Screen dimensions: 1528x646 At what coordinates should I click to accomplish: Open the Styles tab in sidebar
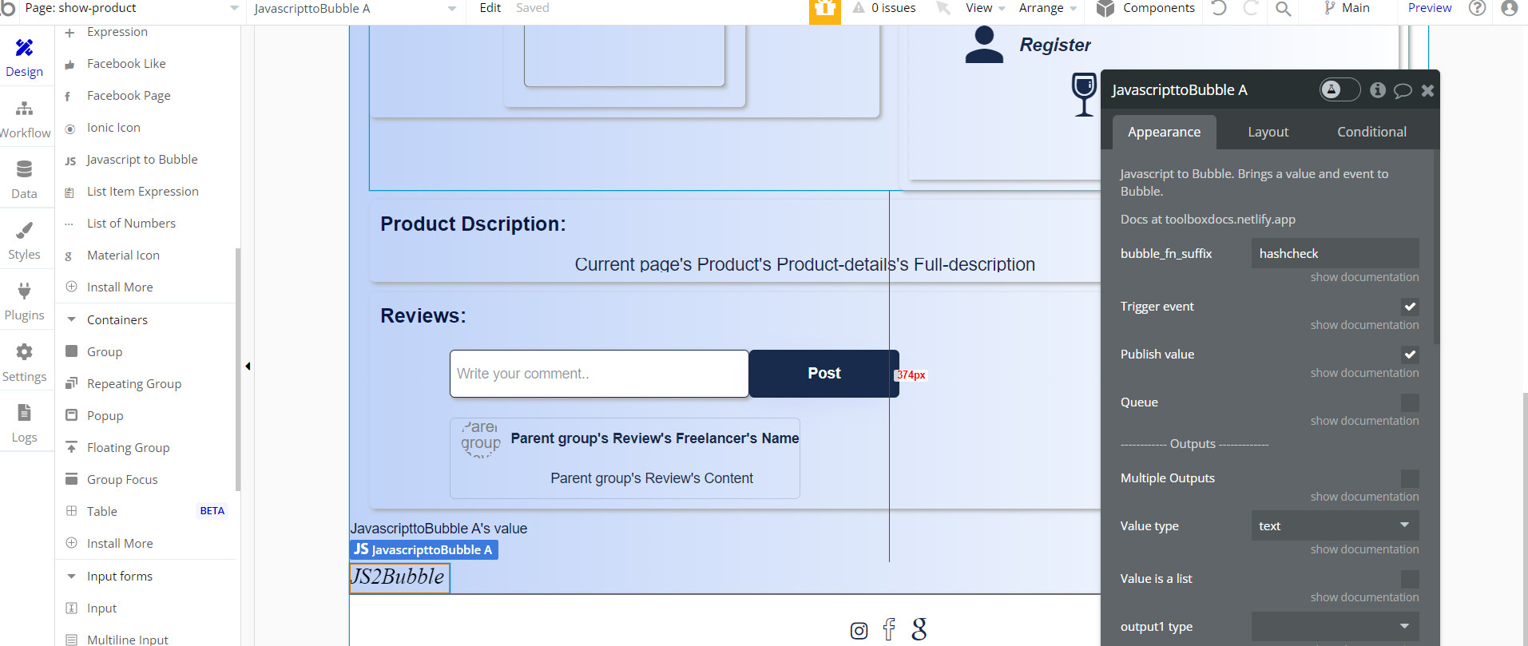point(24,241)
